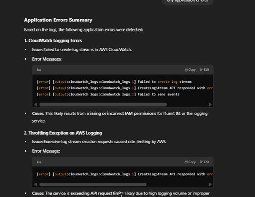The height and width of the screenshot is (197, 255).
Task: Click the first code block's horizontal scrollbar thumb
Action: click(103, 104)
